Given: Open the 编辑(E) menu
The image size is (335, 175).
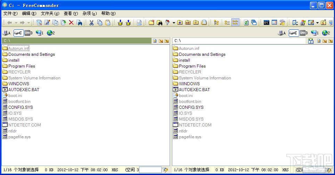Looking at the screenshot, I should (29, 14).
